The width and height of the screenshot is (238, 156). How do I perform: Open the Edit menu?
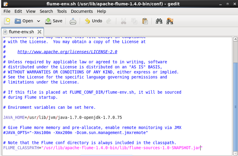point(18,11)
